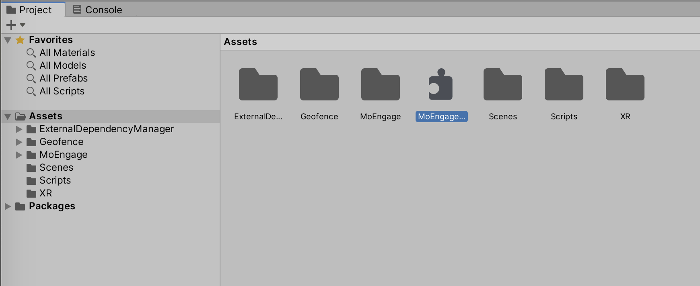The width and height of the screenshot is (700, 286).
Task: Click the Scripts label in asset grid
Action: point(564,116)
